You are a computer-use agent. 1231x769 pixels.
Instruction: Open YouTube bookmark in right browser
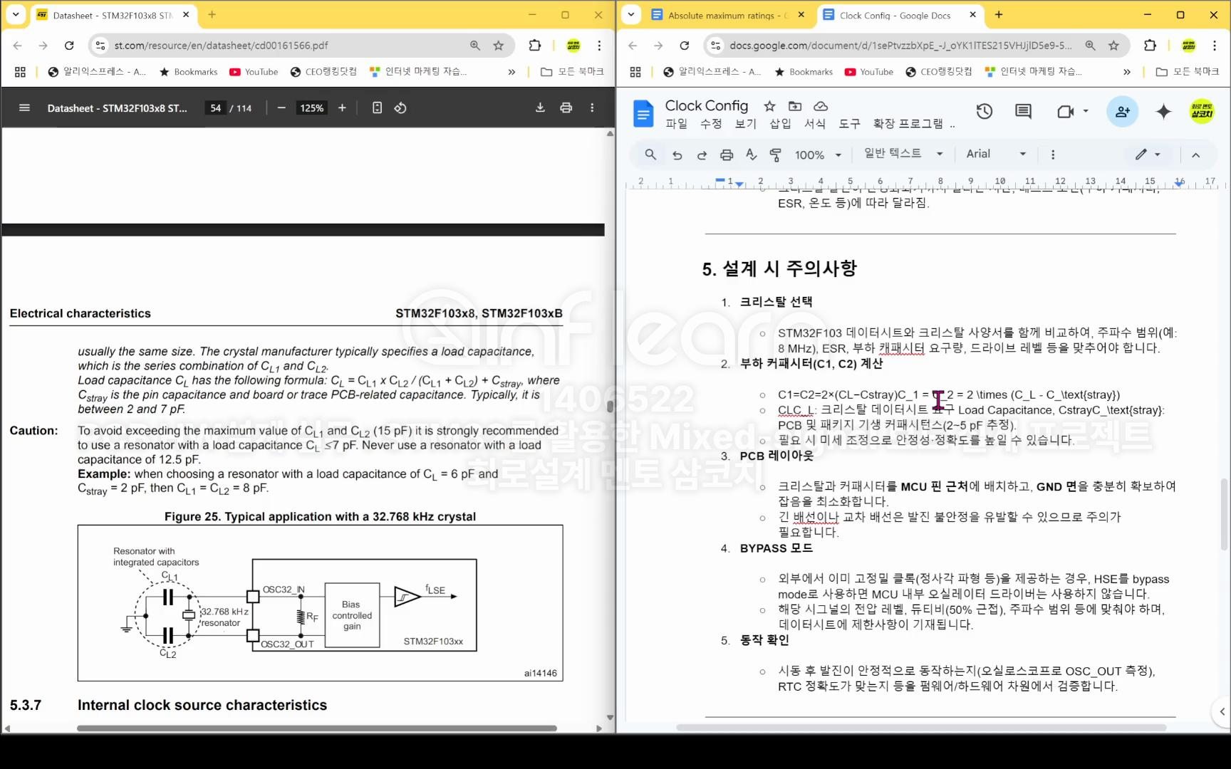point(869,72)
